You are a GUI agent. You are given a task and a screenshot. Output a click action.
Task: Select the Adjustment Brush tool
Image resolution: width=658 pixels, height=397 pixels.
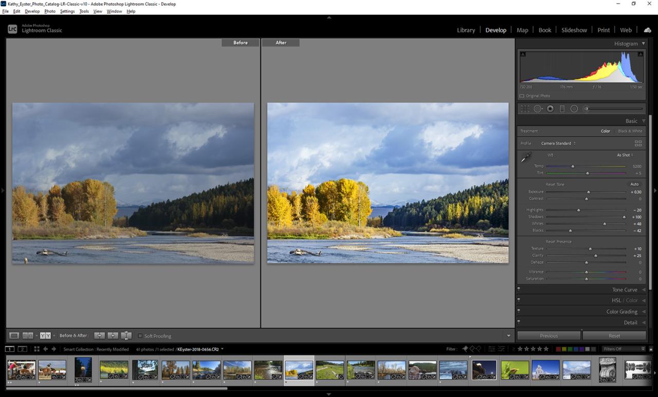click(613, 109)
